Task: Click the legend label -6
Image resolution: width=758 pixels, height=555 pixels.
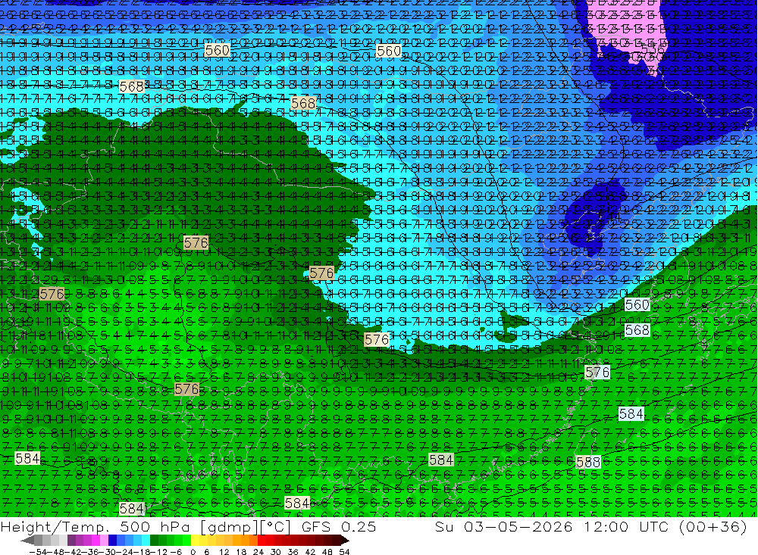Action: (x=176, y=552)
